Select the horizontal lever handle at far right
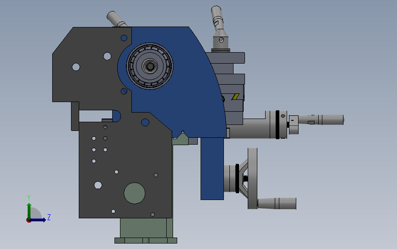Screen dimensions: 397x249 (x=321, y=119)
